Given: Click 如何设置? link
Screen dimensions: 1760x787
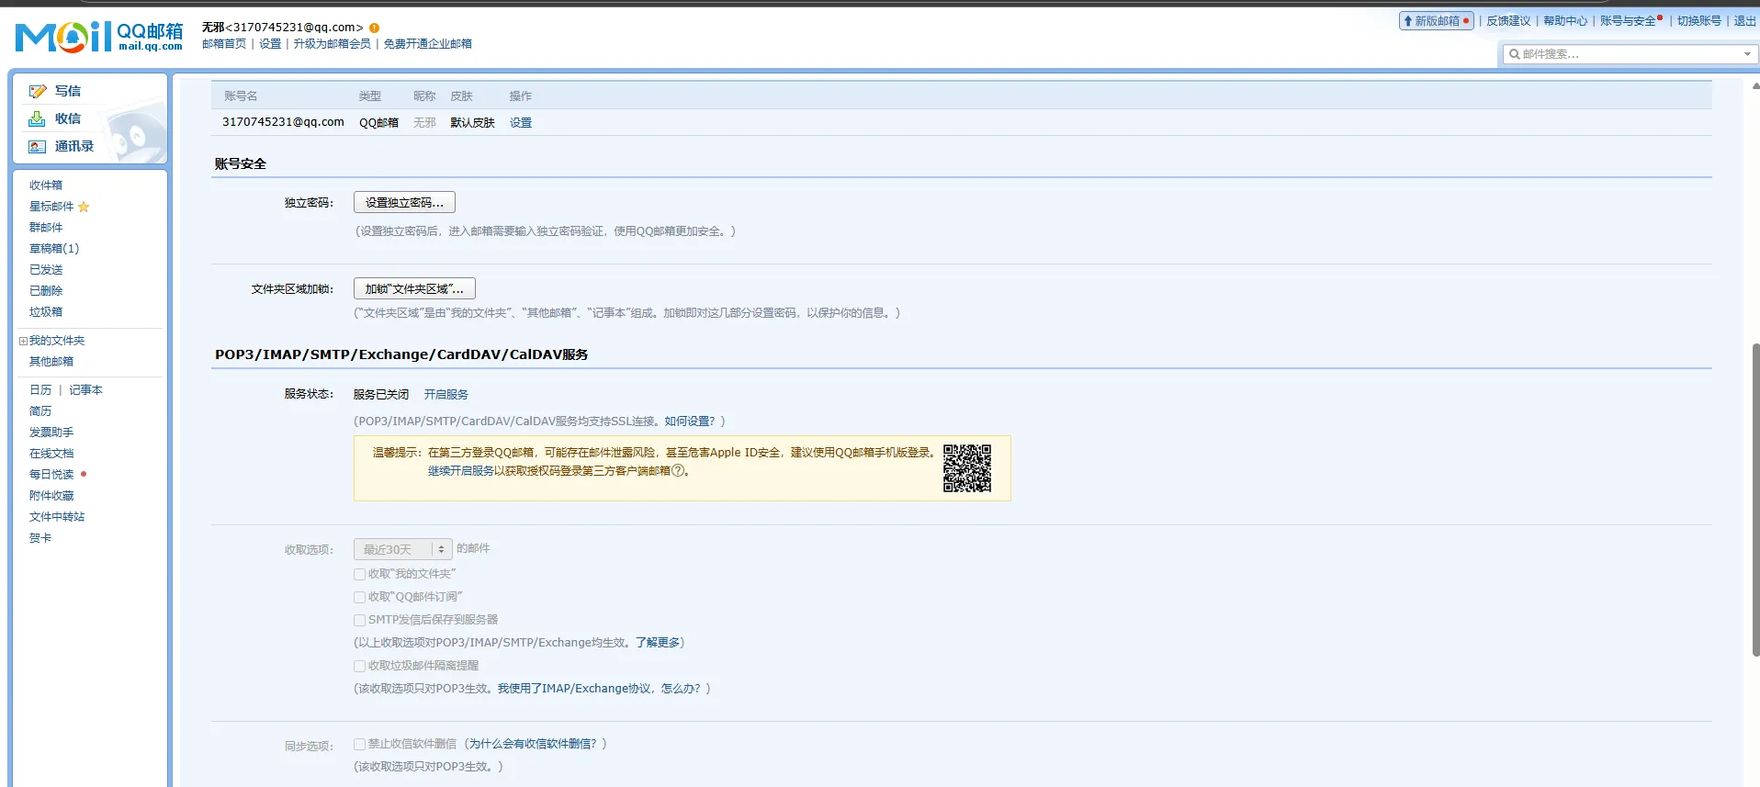Looking at the screenshot, I should click(x=690, y=422).
